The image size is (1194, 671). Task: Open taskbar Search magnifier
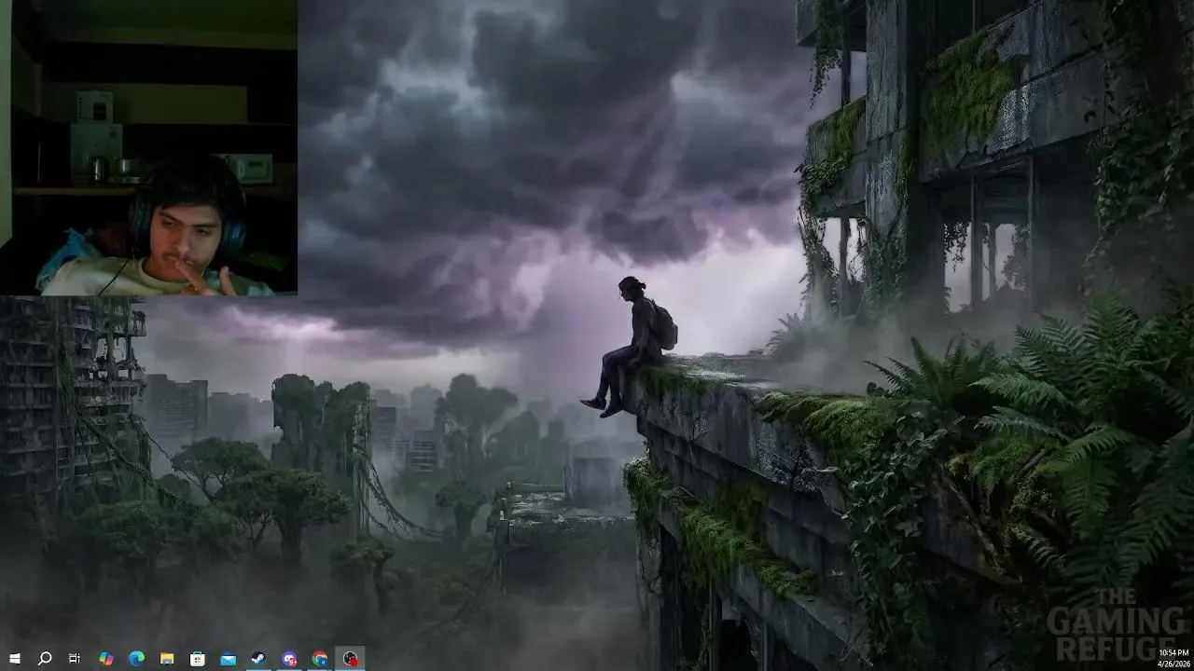tap(44, 659)
